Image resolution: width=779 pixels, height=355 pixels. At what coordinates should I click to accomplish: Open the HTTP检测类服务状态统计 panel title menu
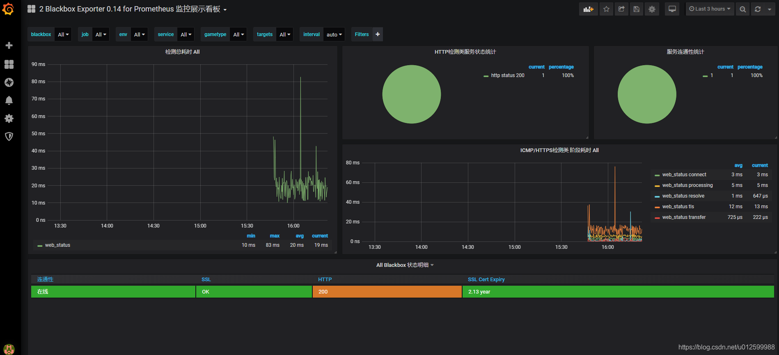click(x=465, y=52)
